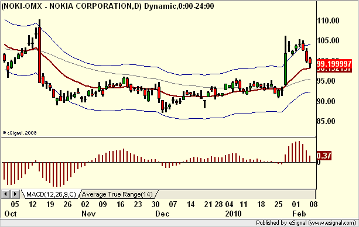This screenshot has height=227, width=359.
Task: Click the Feb month label on time axis
Action: pos(299,214)
